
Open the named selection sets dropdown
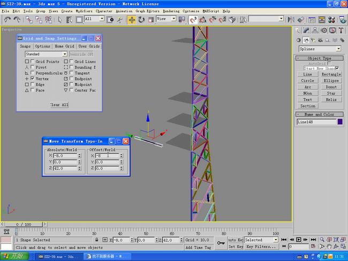point(282,19)
